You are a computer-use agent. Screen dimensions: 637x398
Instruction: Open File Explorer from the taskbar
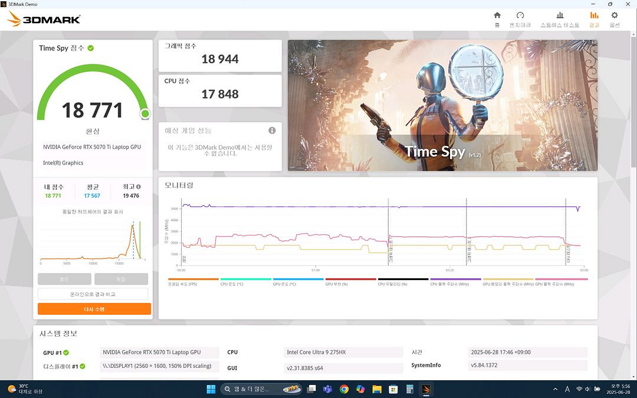coord(376,389)
